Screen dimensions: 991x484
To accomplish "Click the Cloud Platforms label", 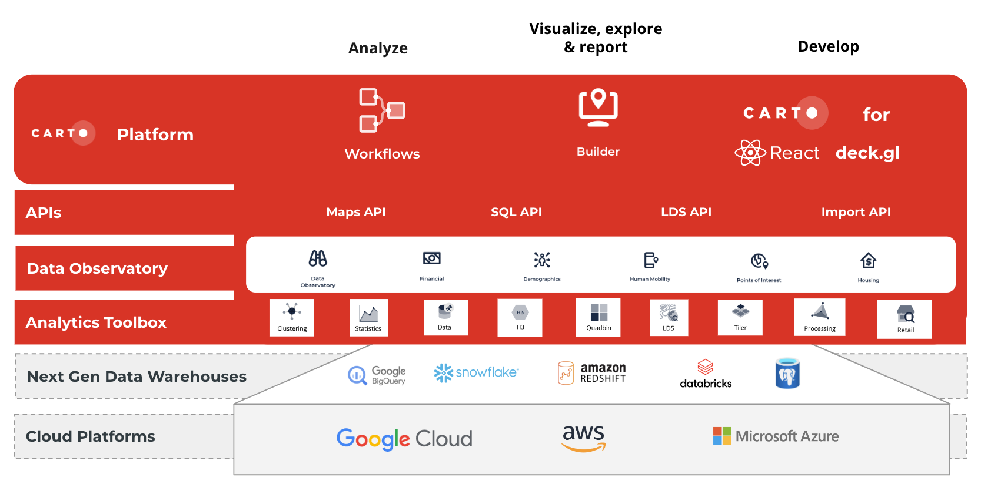I will click(91, 436).
